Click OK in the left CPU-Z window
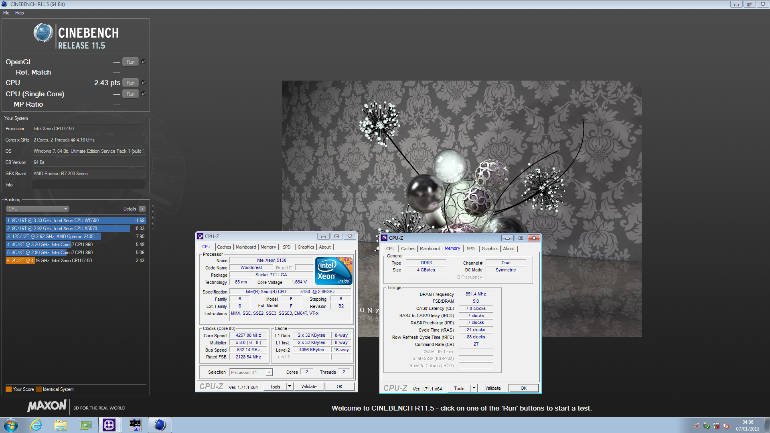Image resolution: width=770 pixels, height=433 pixels. pyautogui.click(x=340, y=386)
